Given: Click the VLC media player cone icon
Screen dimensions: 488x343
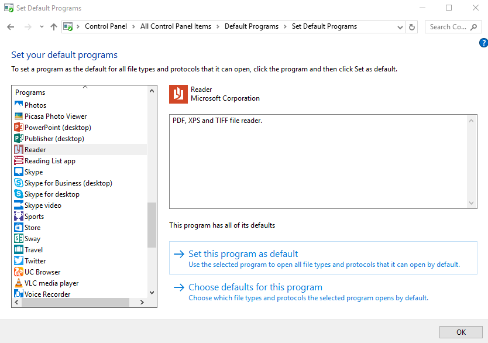Looking at the screenshot, I should (x=19, y=283).
